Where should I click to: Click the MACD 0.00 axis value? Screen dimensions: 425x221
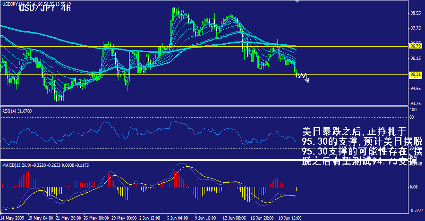pyautogui.click(x=414, y=187)
